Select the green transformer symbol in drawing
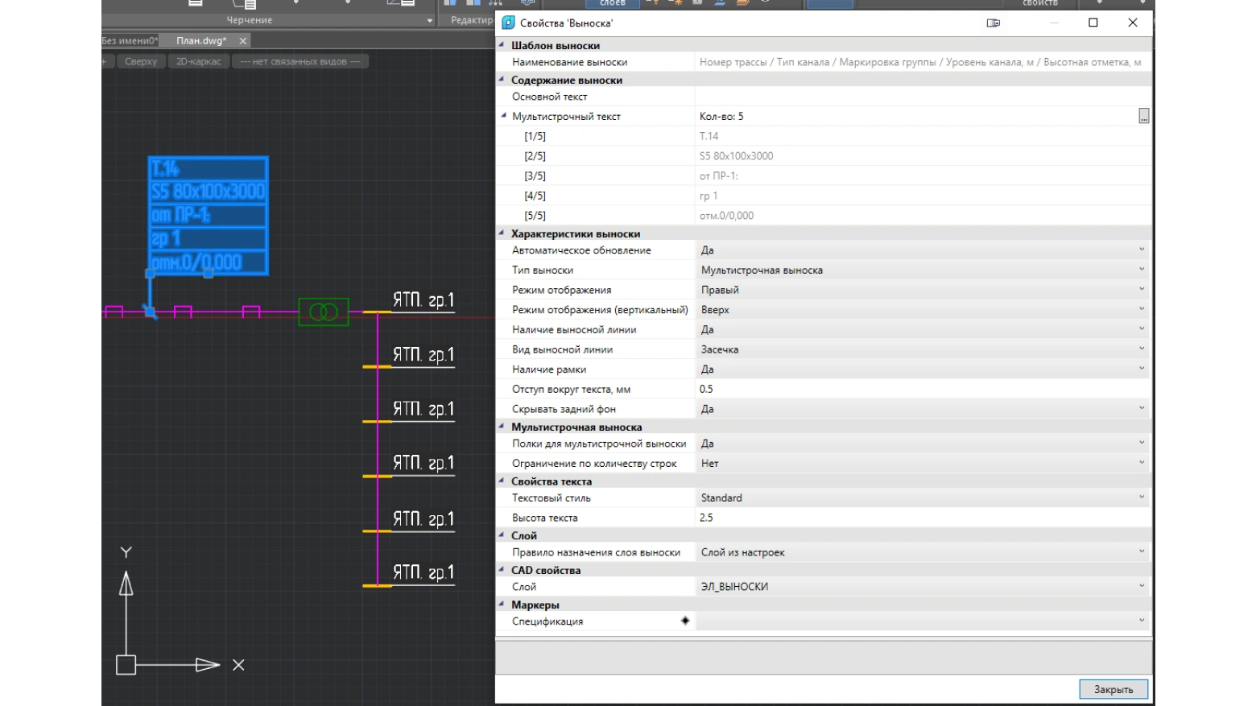1256x706 pixels. tap(324, 312)
